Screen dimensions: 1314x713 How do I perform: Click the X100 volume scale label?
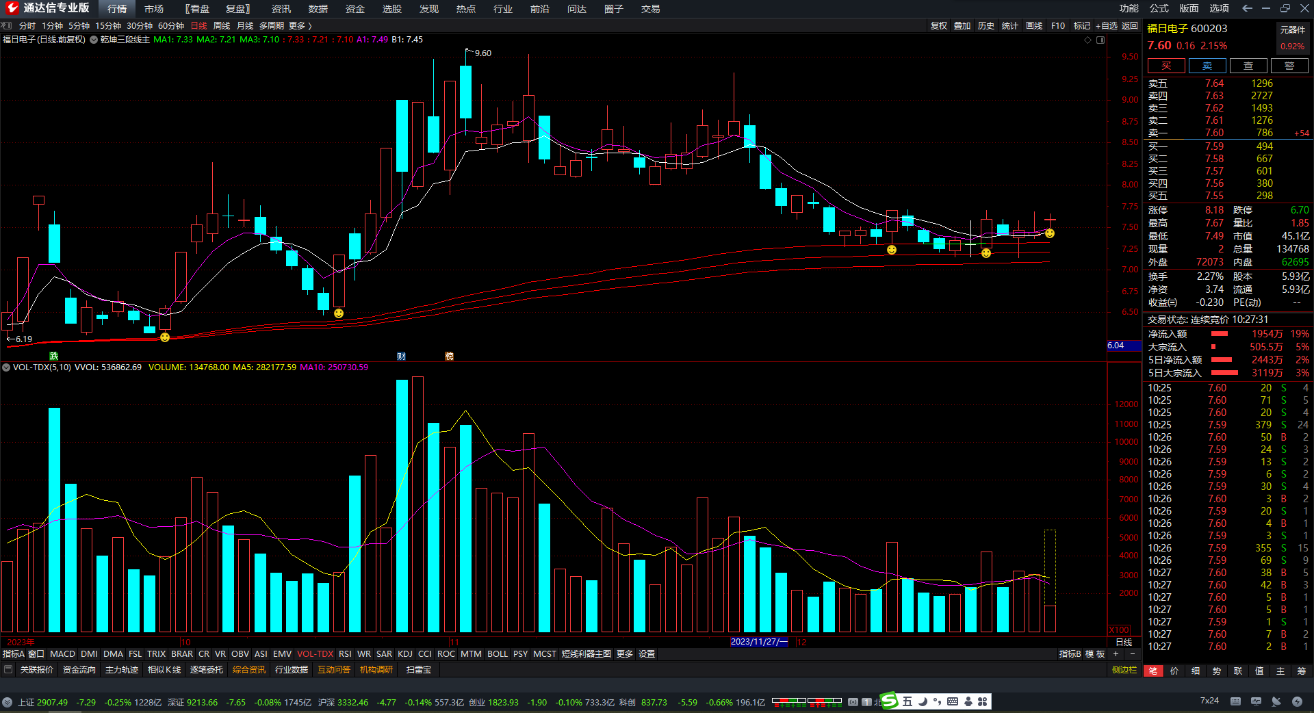1119,630
